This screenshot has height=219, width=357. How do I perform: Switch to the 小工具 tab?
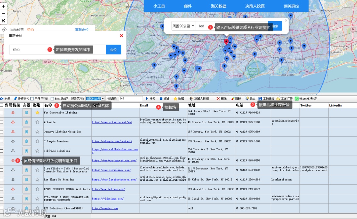click(x=159, y=6)
